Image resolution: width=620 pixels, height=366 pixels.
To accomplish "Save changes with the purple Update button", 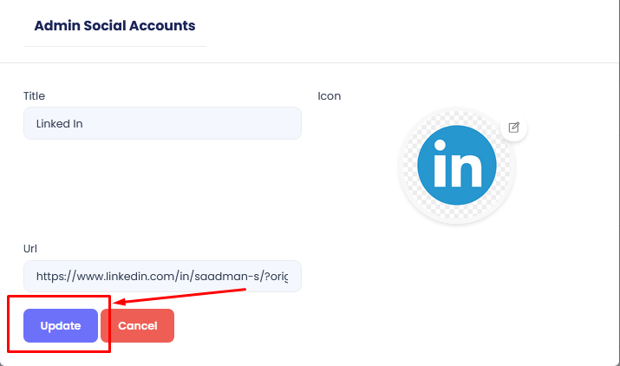I will [61, 326].
